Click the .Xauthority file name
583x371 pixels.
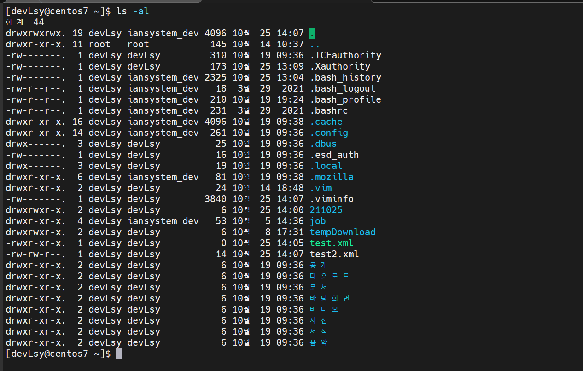click(340, 66)
